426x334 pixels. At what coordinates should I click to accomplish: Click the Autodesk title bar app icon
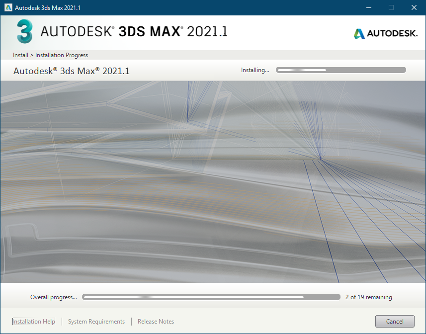pyautogui.click(x=8, y=7)
